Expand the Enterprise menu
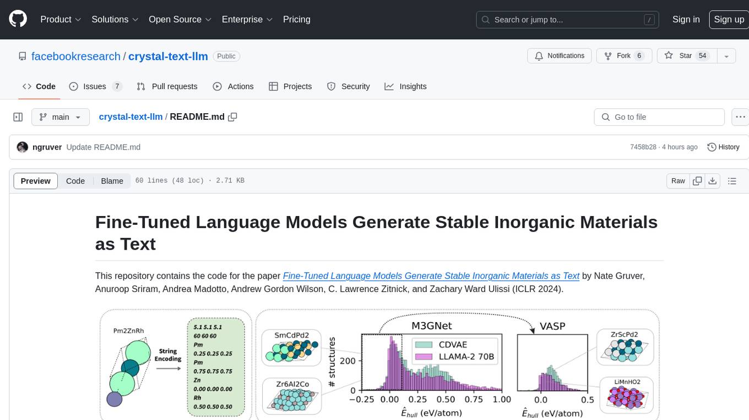Viewport: 749px width, 420px height. pos(247,19)
